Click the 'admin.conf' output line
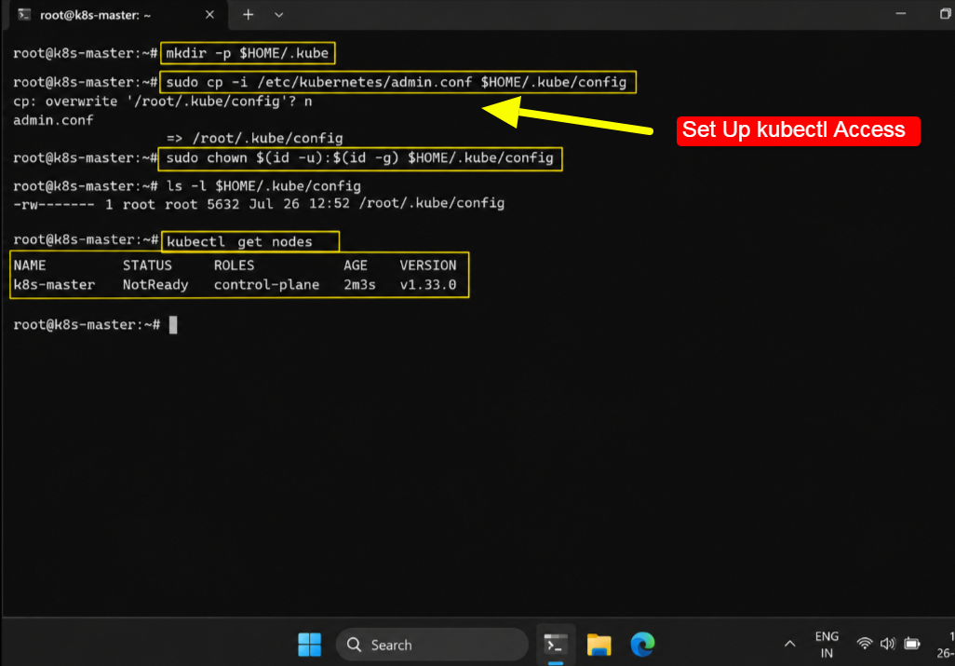 (53, 120)
